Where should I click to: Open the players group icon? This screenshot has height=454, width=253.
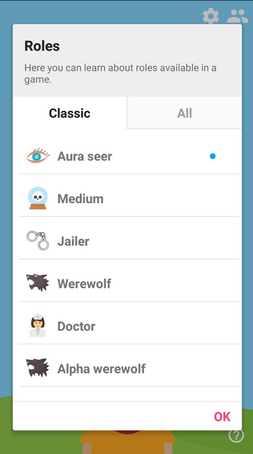click(x=237, y=16)
